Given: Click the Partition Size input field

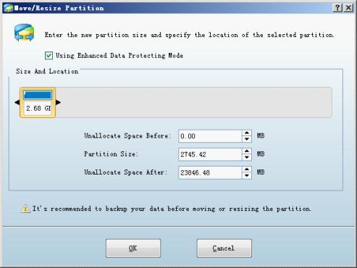Looking at the screenshot, I should click(x=210, y=154).
